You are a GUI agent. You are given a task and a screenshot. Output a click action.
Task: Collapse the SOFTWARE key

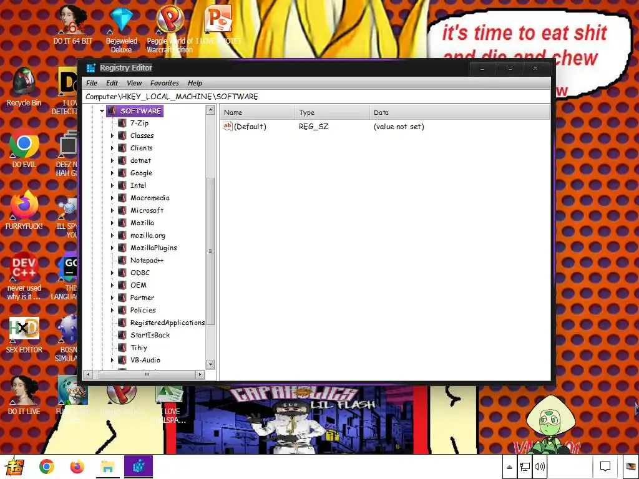pos(102,111)
